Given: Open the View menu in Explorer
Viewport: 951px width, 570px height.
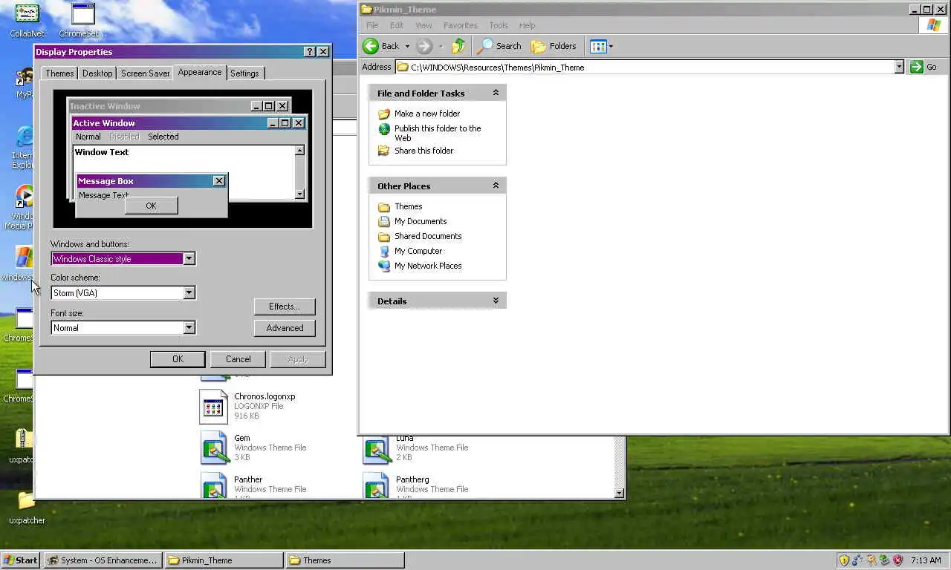Looking at the screenshot, I should (423, 25).
